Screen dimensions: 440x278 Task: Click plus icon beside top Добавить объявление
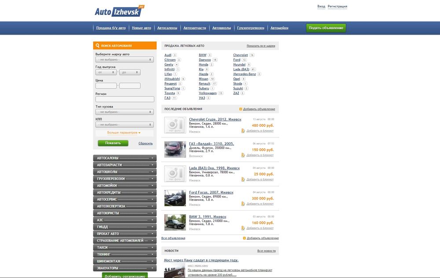pos(241,109)
